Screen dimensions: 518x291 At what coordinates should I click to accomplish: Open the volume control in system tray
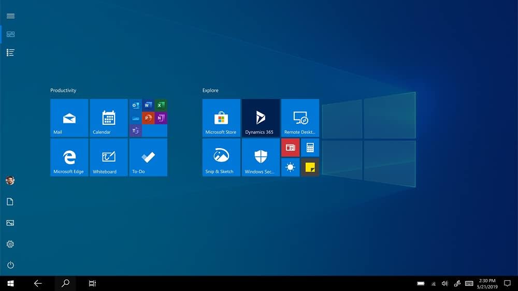[444, 283]
